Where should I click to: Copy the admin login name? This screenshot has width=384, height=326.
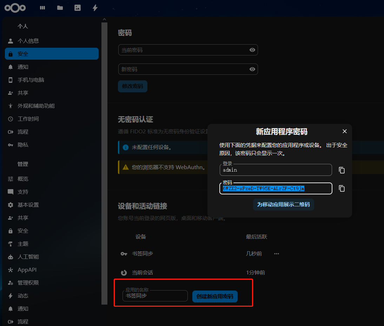pyautogui.click(x=342, y=170)
